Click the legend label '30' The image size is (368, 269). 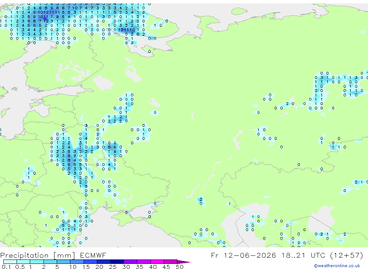point(126,267)
